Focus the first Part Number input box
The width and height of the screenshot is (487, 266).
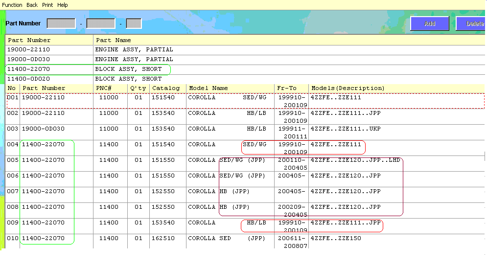pos(61,23)
